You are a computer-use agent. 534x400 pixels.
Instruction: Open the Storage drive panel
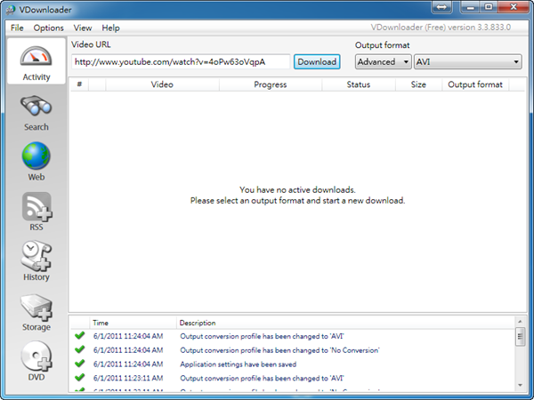[x=36, y=312]
